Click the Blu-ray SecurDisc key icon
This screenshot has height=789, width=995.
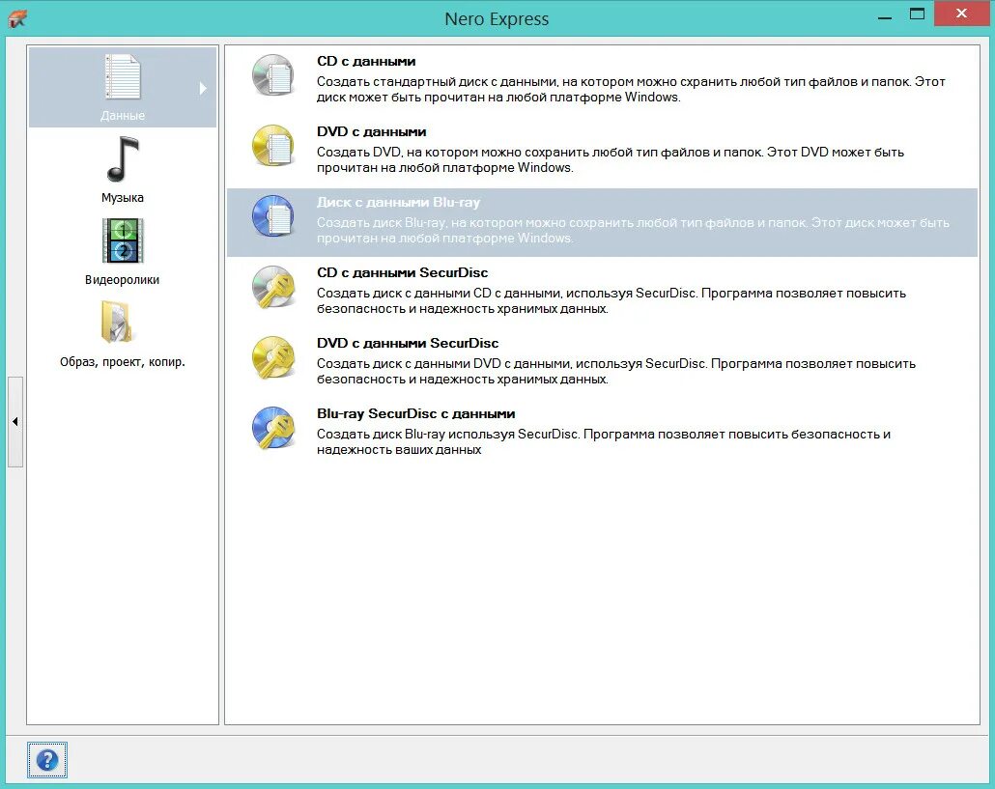point(272,428)
